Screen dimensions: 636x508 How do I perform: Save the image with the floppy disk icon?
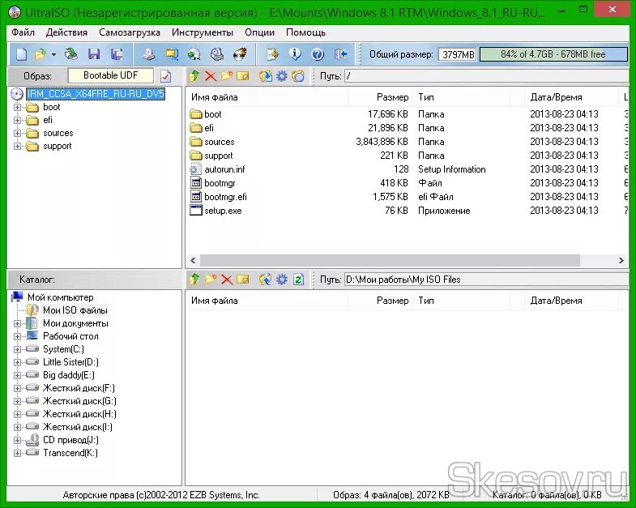pyautogui.click(x=94, y=54)
